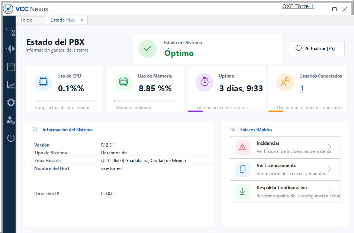Viewport: 354px width, 233px height.
Task: Open Ver Licenciamiento quick link title
Action: click(276, 165)
